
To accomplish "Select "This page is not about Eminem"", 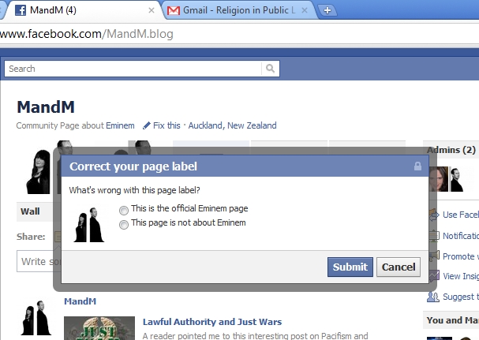I will coord(124,225).
